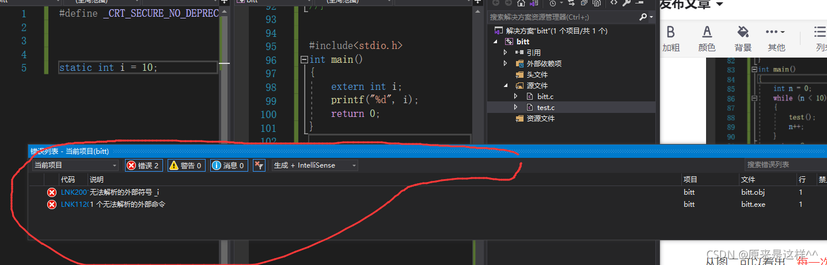The image size is (827, 265).
Task: Open the Solution Explorer search options arrow
Action: [x=651, y=17]
